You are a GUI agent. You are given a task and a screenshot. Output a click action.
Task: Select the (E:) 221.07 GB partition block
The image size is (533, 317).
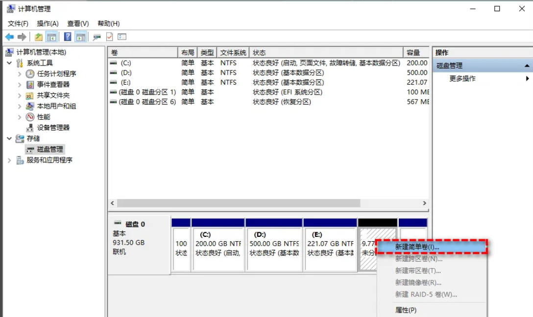click(330, 245)
